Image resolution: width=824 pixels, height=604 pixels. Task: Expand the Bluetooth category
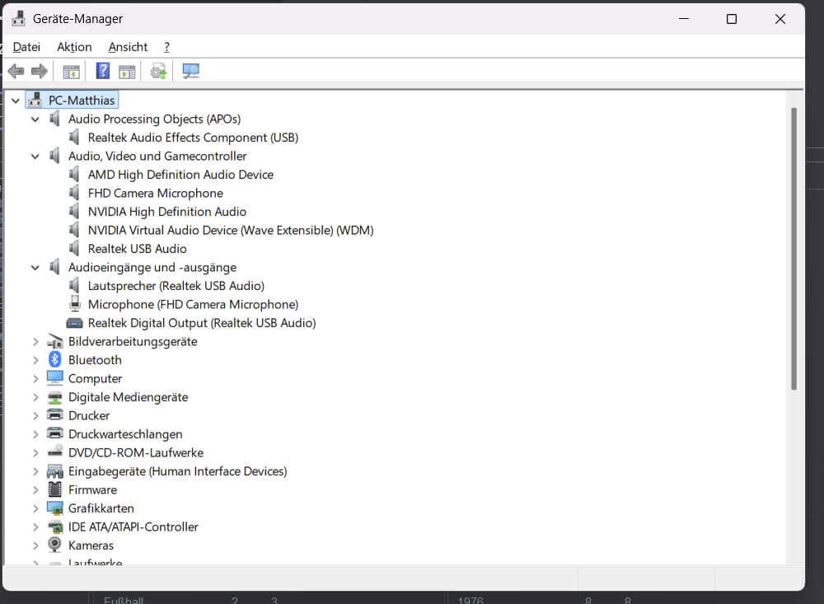pyautogui.click(x=35, y=360)
